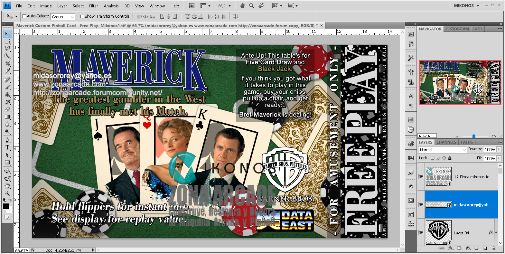The height and width of the screenshot is (254, 505).
Task: Select the Pen tool
Action: click(7, 140)
